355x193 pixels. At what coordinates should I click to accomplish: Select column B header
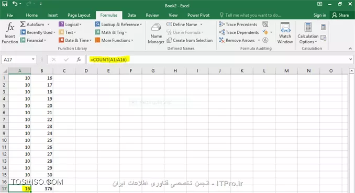(42, 71)
